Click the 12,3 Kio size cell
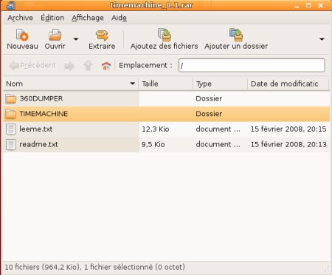Screen dimensions: 332x275 [x=156, y=129]
